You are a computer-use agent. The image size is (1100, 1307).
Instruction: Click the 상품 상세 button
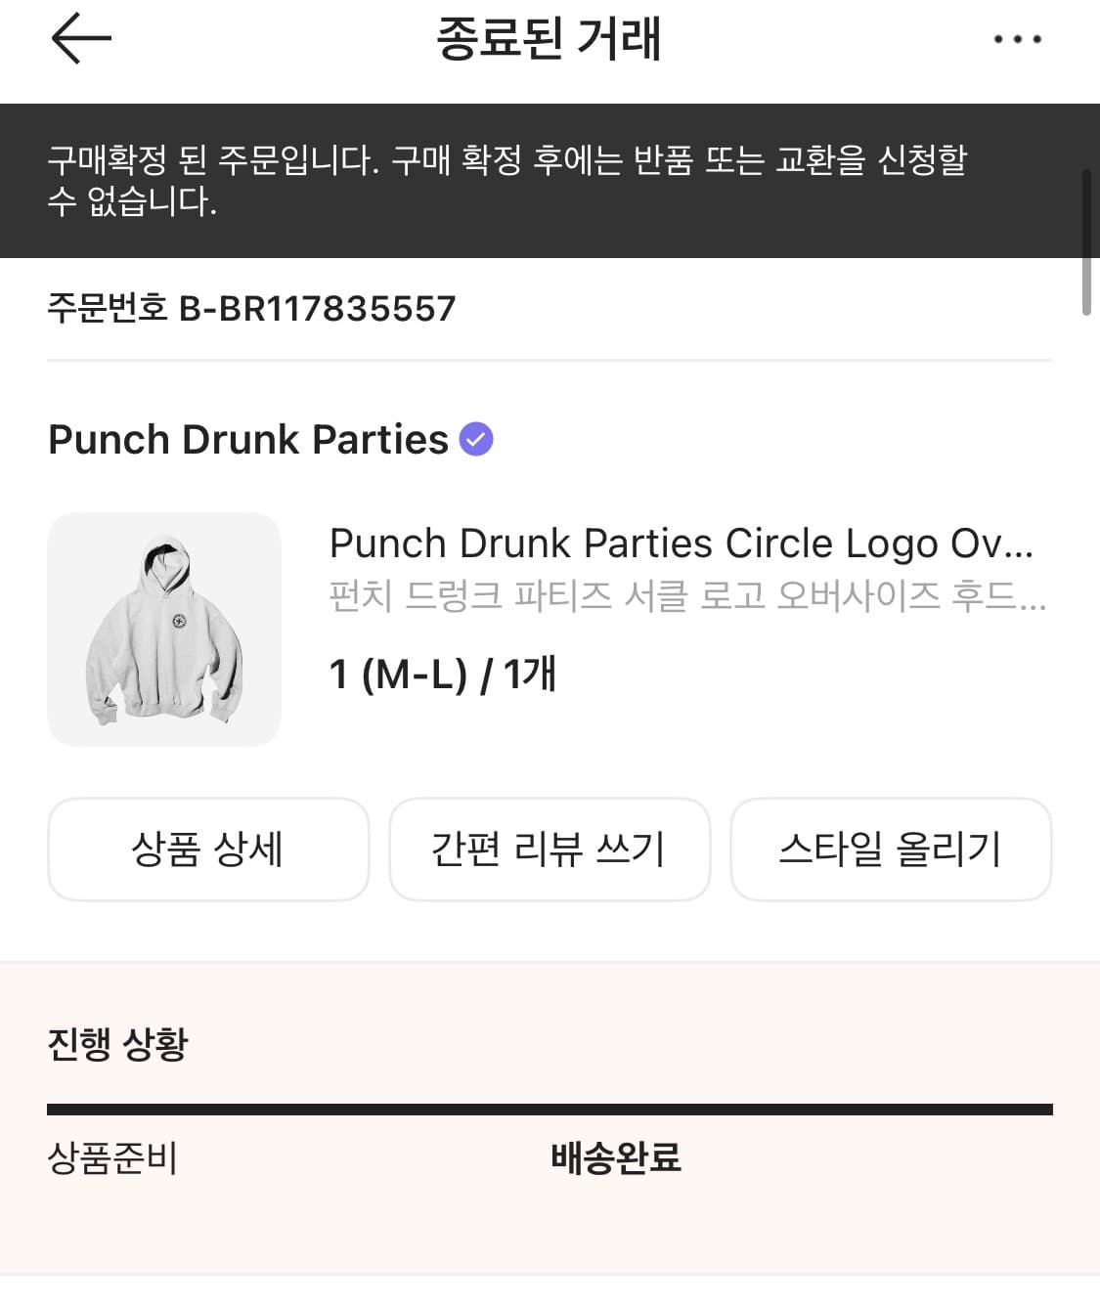pyautogui.click(x=208, y=849)
